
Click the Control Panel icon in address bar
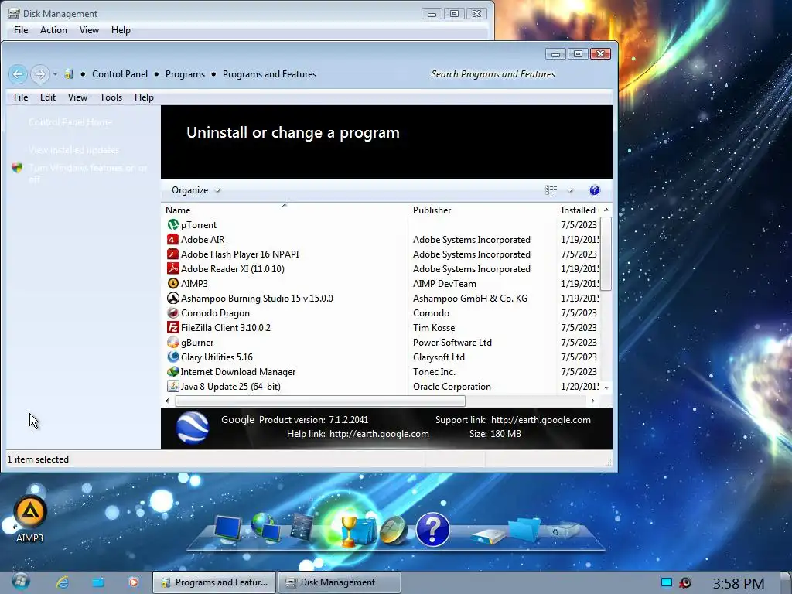69,74
